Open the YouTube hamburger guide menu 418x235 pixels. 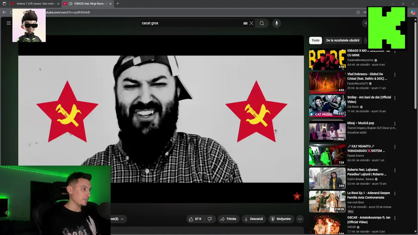[x=9, y=23]
